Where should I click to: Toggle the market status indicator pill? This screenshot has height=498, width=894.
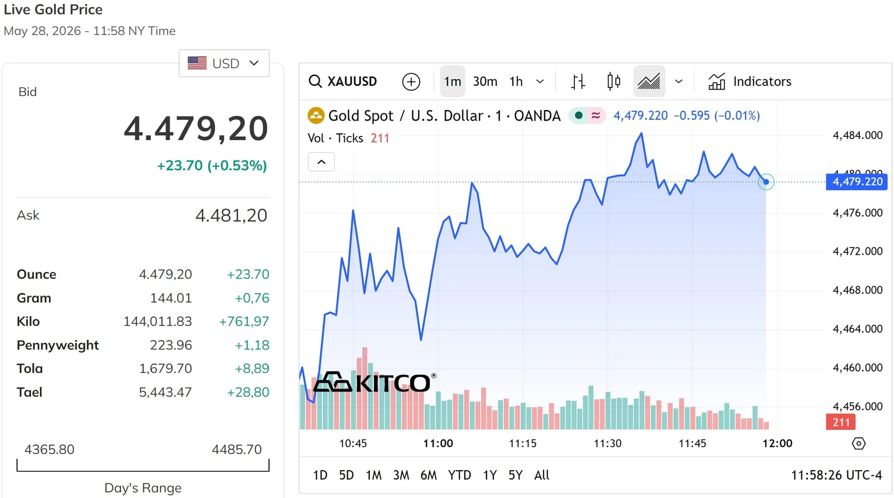click(587, 116)
